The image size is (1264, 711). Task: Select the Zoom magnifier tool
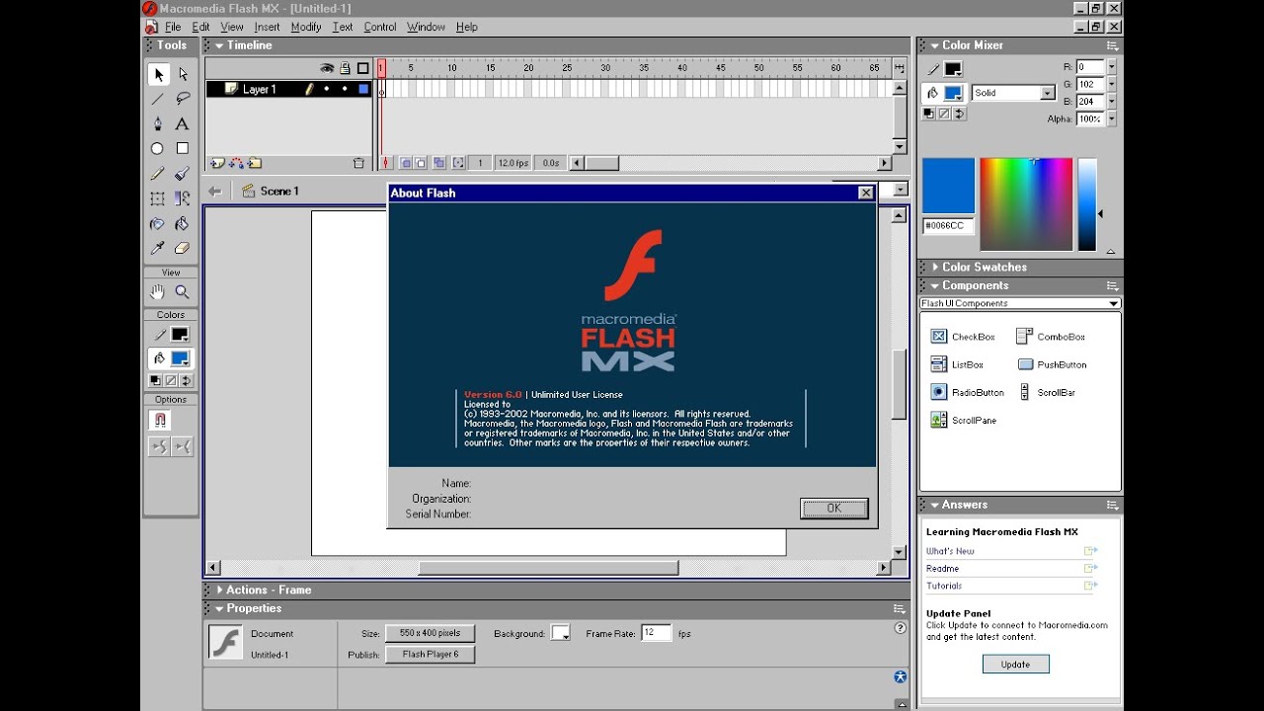183,292
